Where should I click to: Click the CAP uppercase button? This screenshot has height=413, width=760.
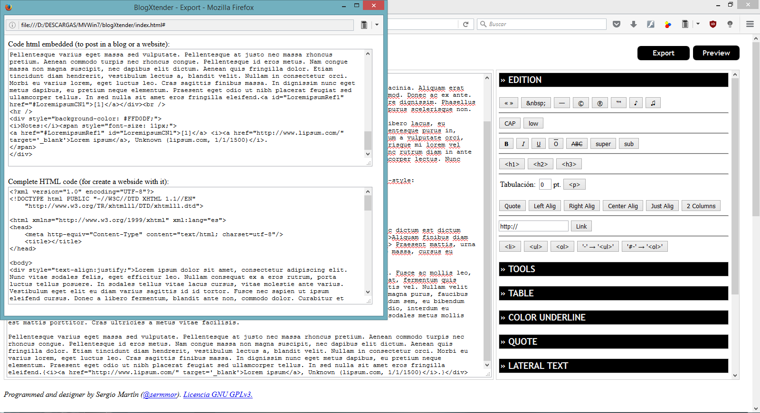(510, 123)
